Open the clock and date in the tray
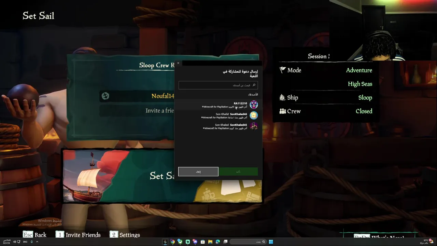 (6, 242)
